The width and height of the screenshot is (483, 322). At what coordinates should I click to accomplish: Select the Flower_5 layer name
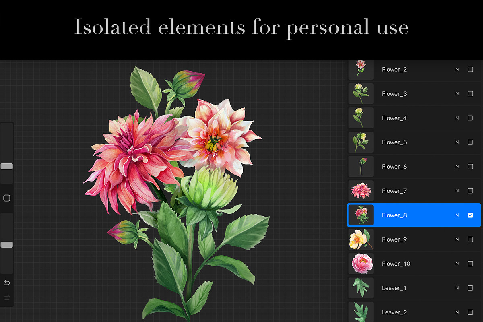[394, 142]
